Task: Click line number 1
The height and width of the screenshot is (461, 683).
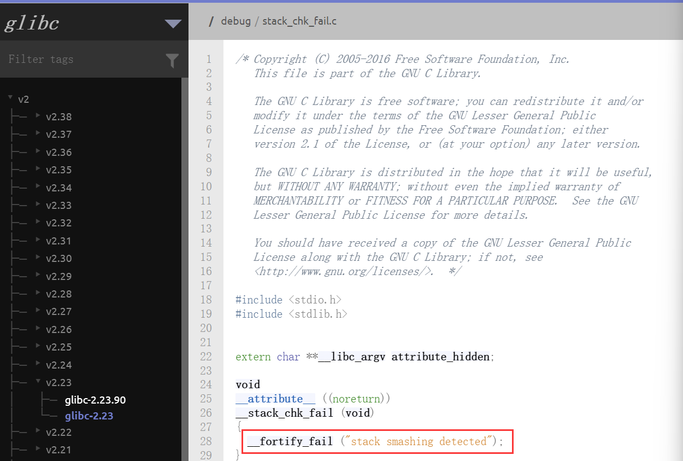Action: [208, 59]
